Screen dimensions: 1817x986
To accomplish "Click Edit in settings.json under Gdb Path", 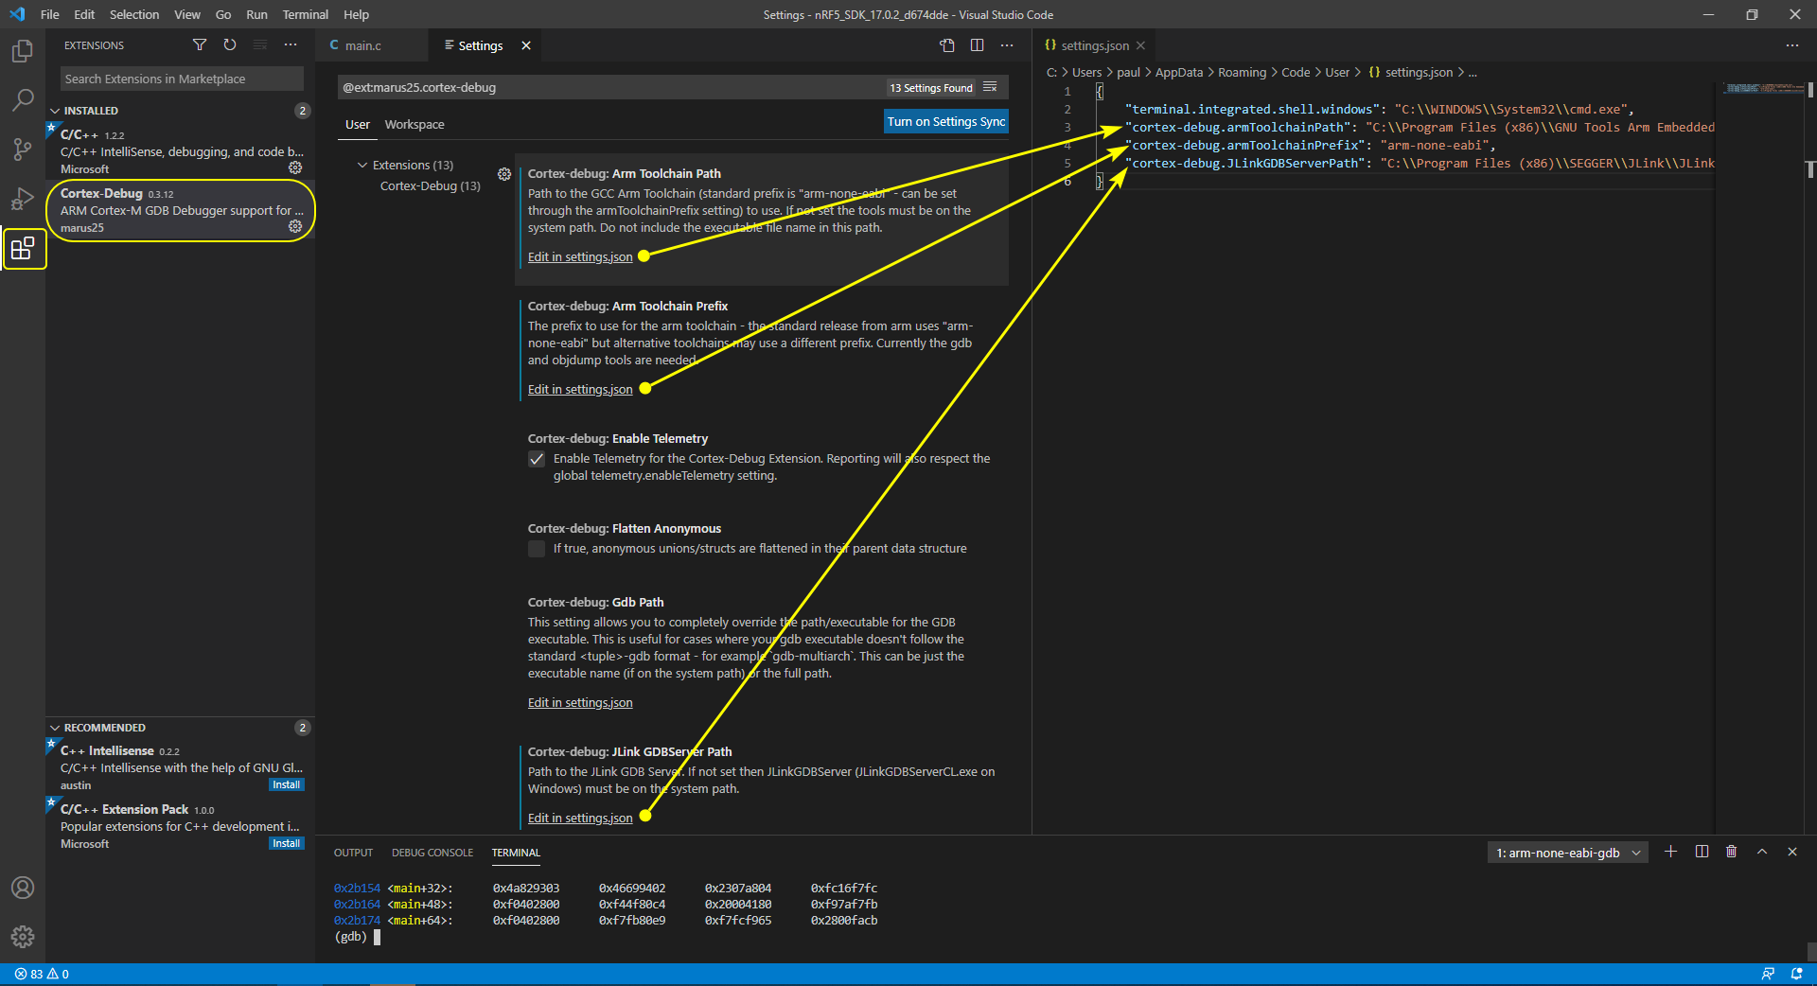I will pyautogui.click(x=580, y=702).
